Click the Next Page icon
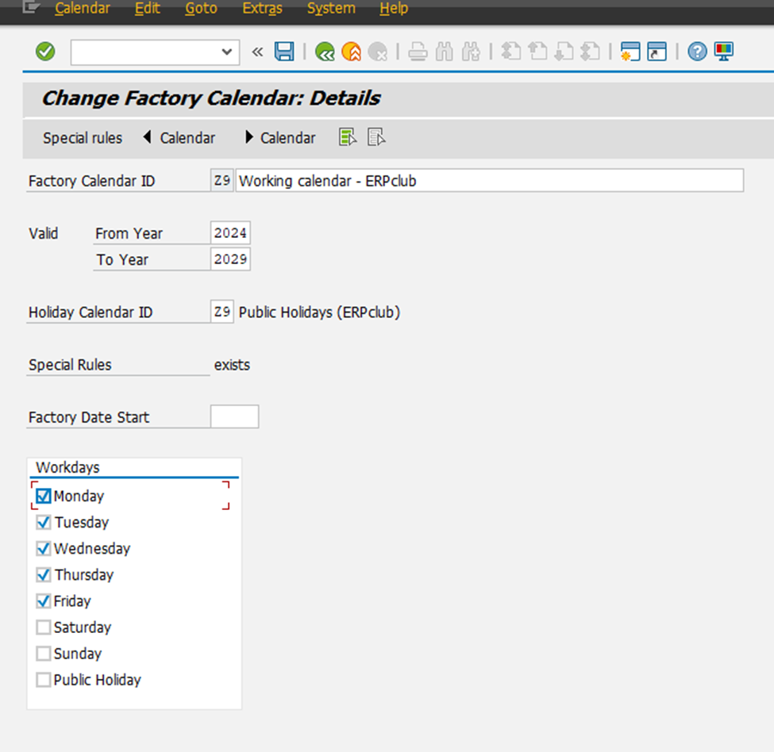 point(564,52)
